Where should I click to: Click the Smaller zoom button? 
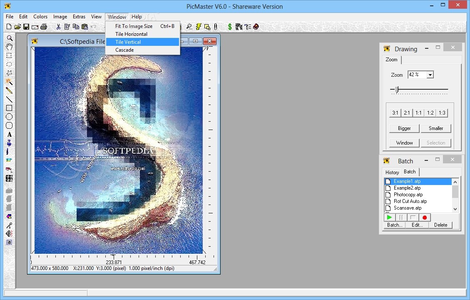pyautogui.click(x=436, y=128)
